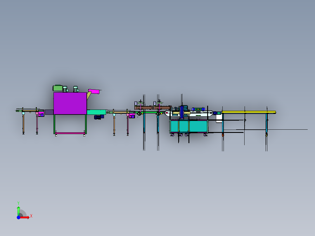Select the mint green outlet table of the tunnel
The height and width of the screenshot is (236, 315).
pos(96,112)
